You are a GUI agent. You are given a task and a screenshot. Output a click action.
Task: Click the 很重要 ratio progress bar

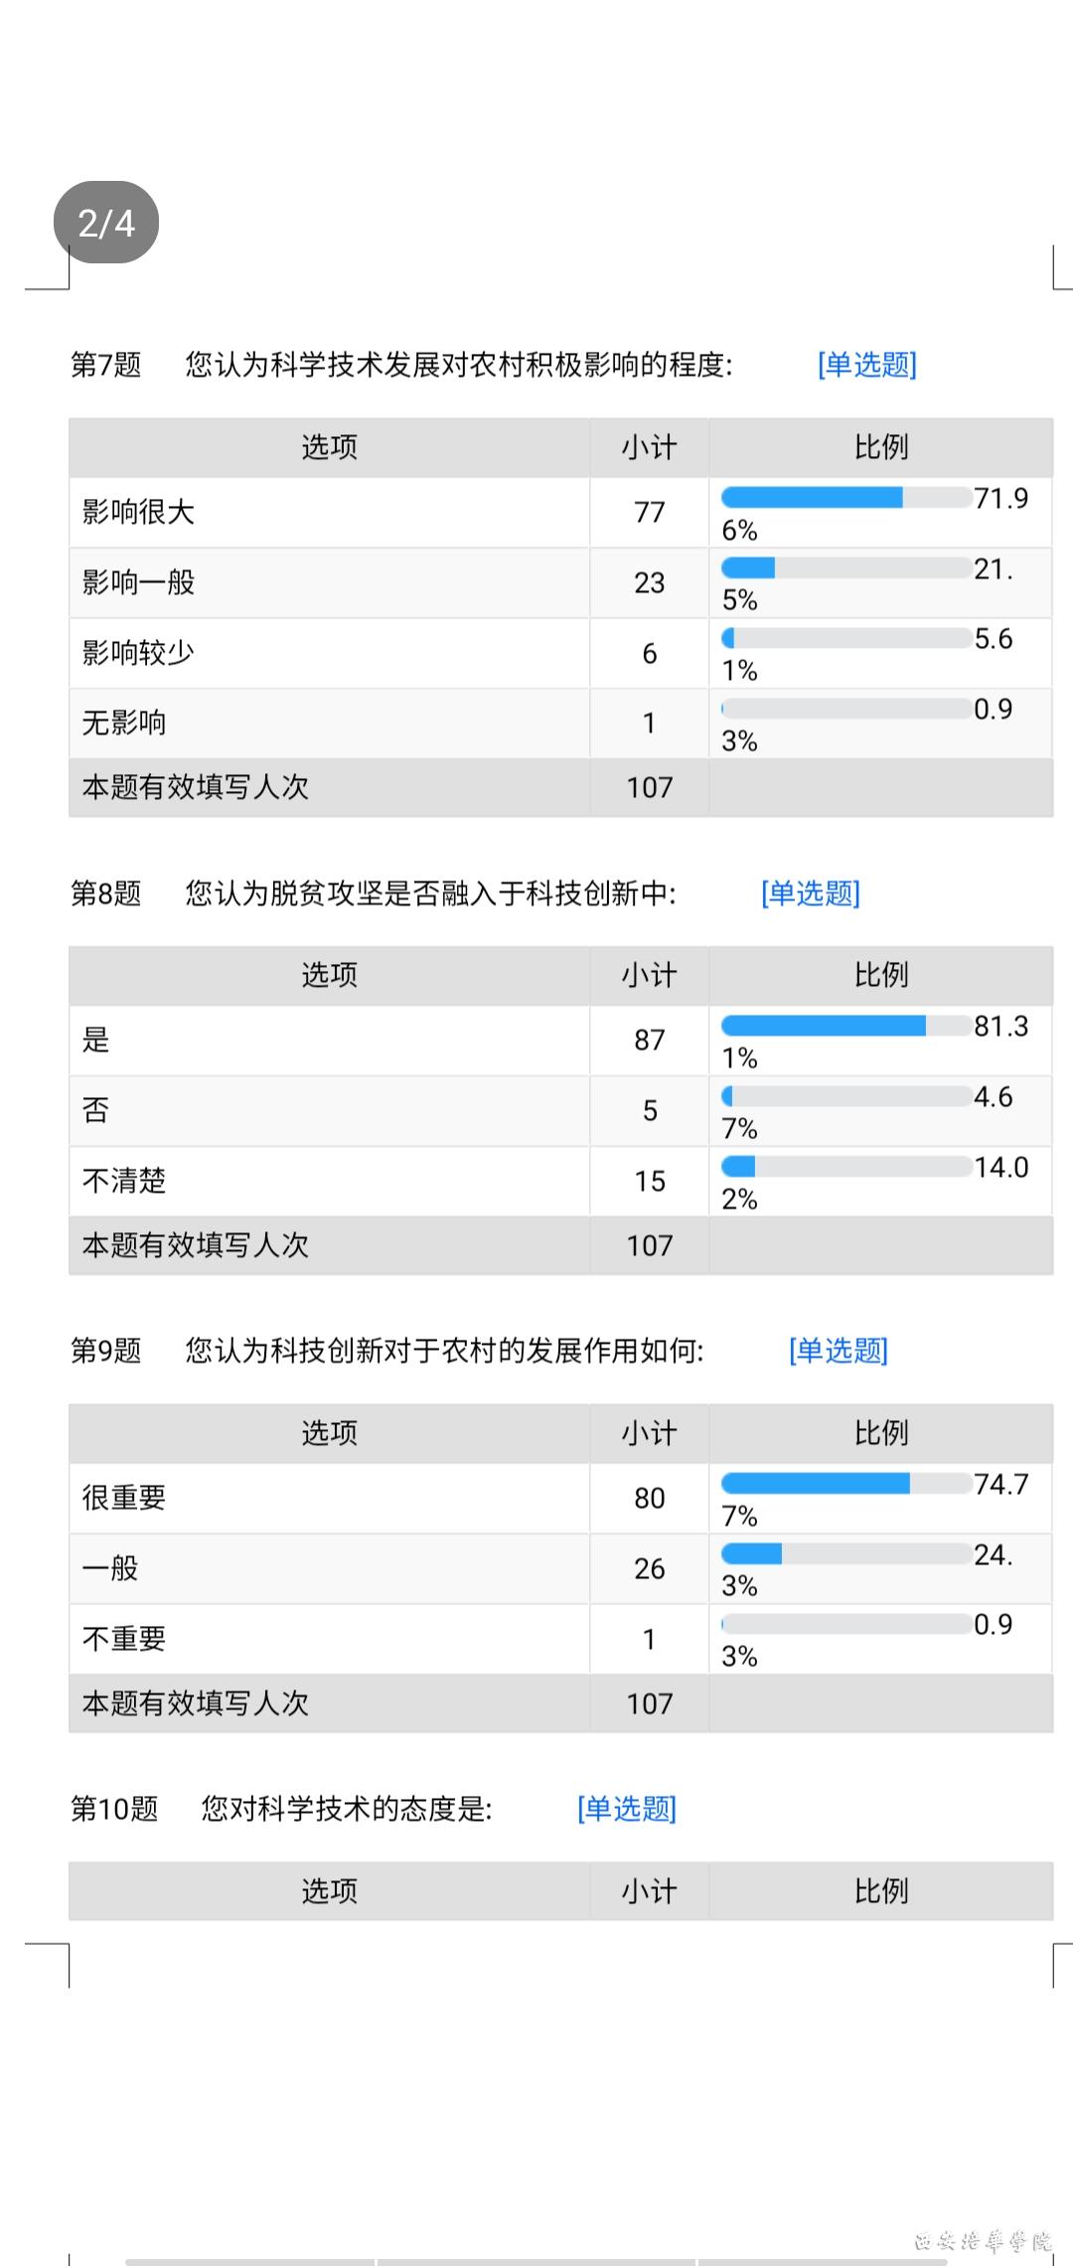click(845, 1484)
